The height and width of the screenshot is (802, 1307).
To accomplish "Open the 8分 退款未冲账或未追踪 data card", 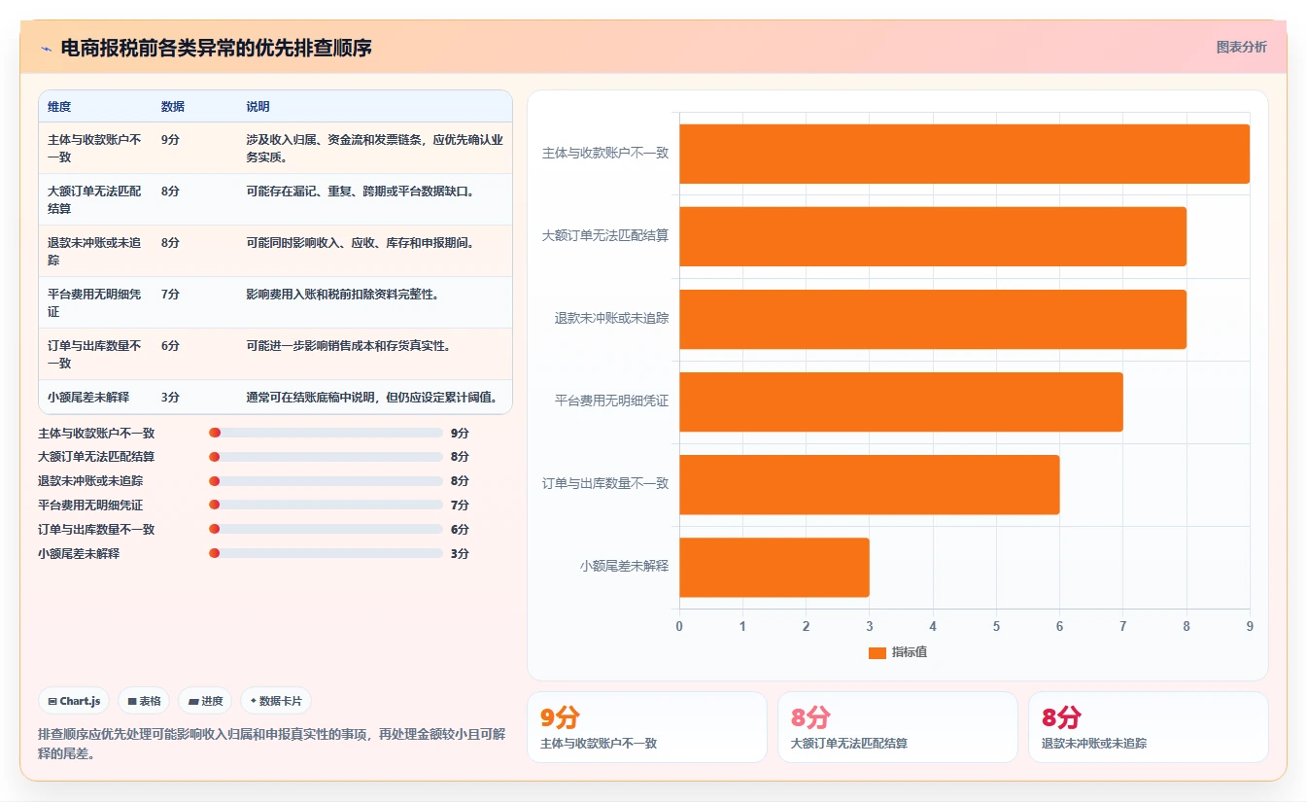I will [1149, 727].
